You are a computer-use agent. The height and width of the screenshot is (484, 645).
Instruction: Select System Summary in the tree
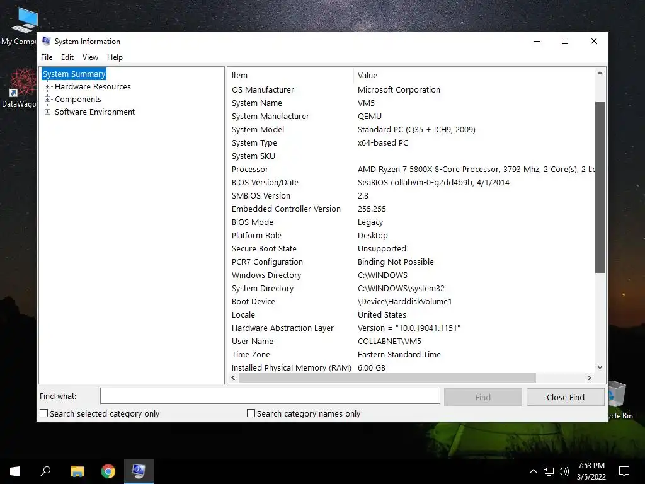pyautogui.click(x=74, y=74)
